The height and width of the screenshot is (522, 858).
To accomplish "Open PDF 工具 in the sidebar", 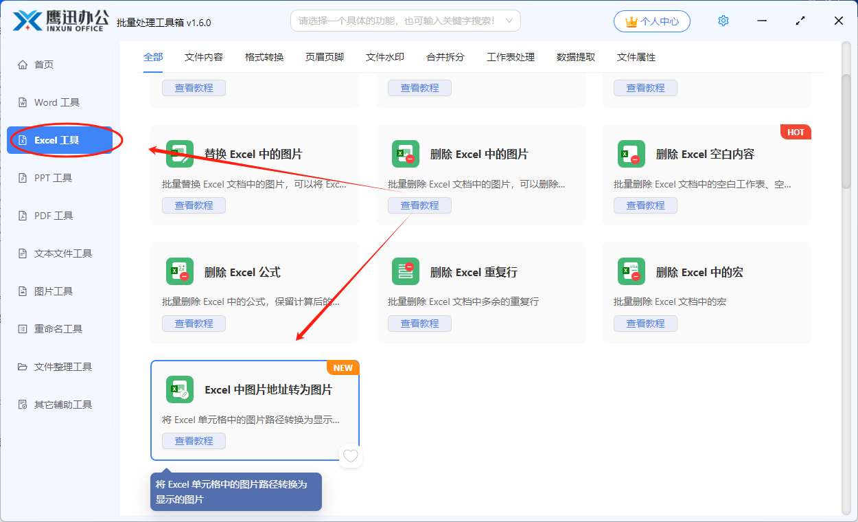I will click(54, 216).
